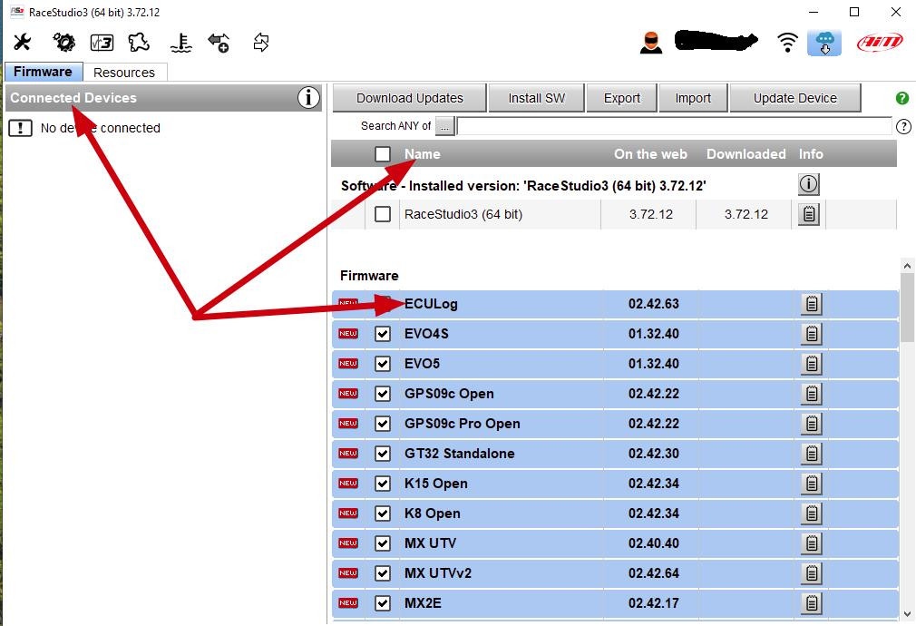
Task: Click the AiM logo
Action: click(880, 43)
